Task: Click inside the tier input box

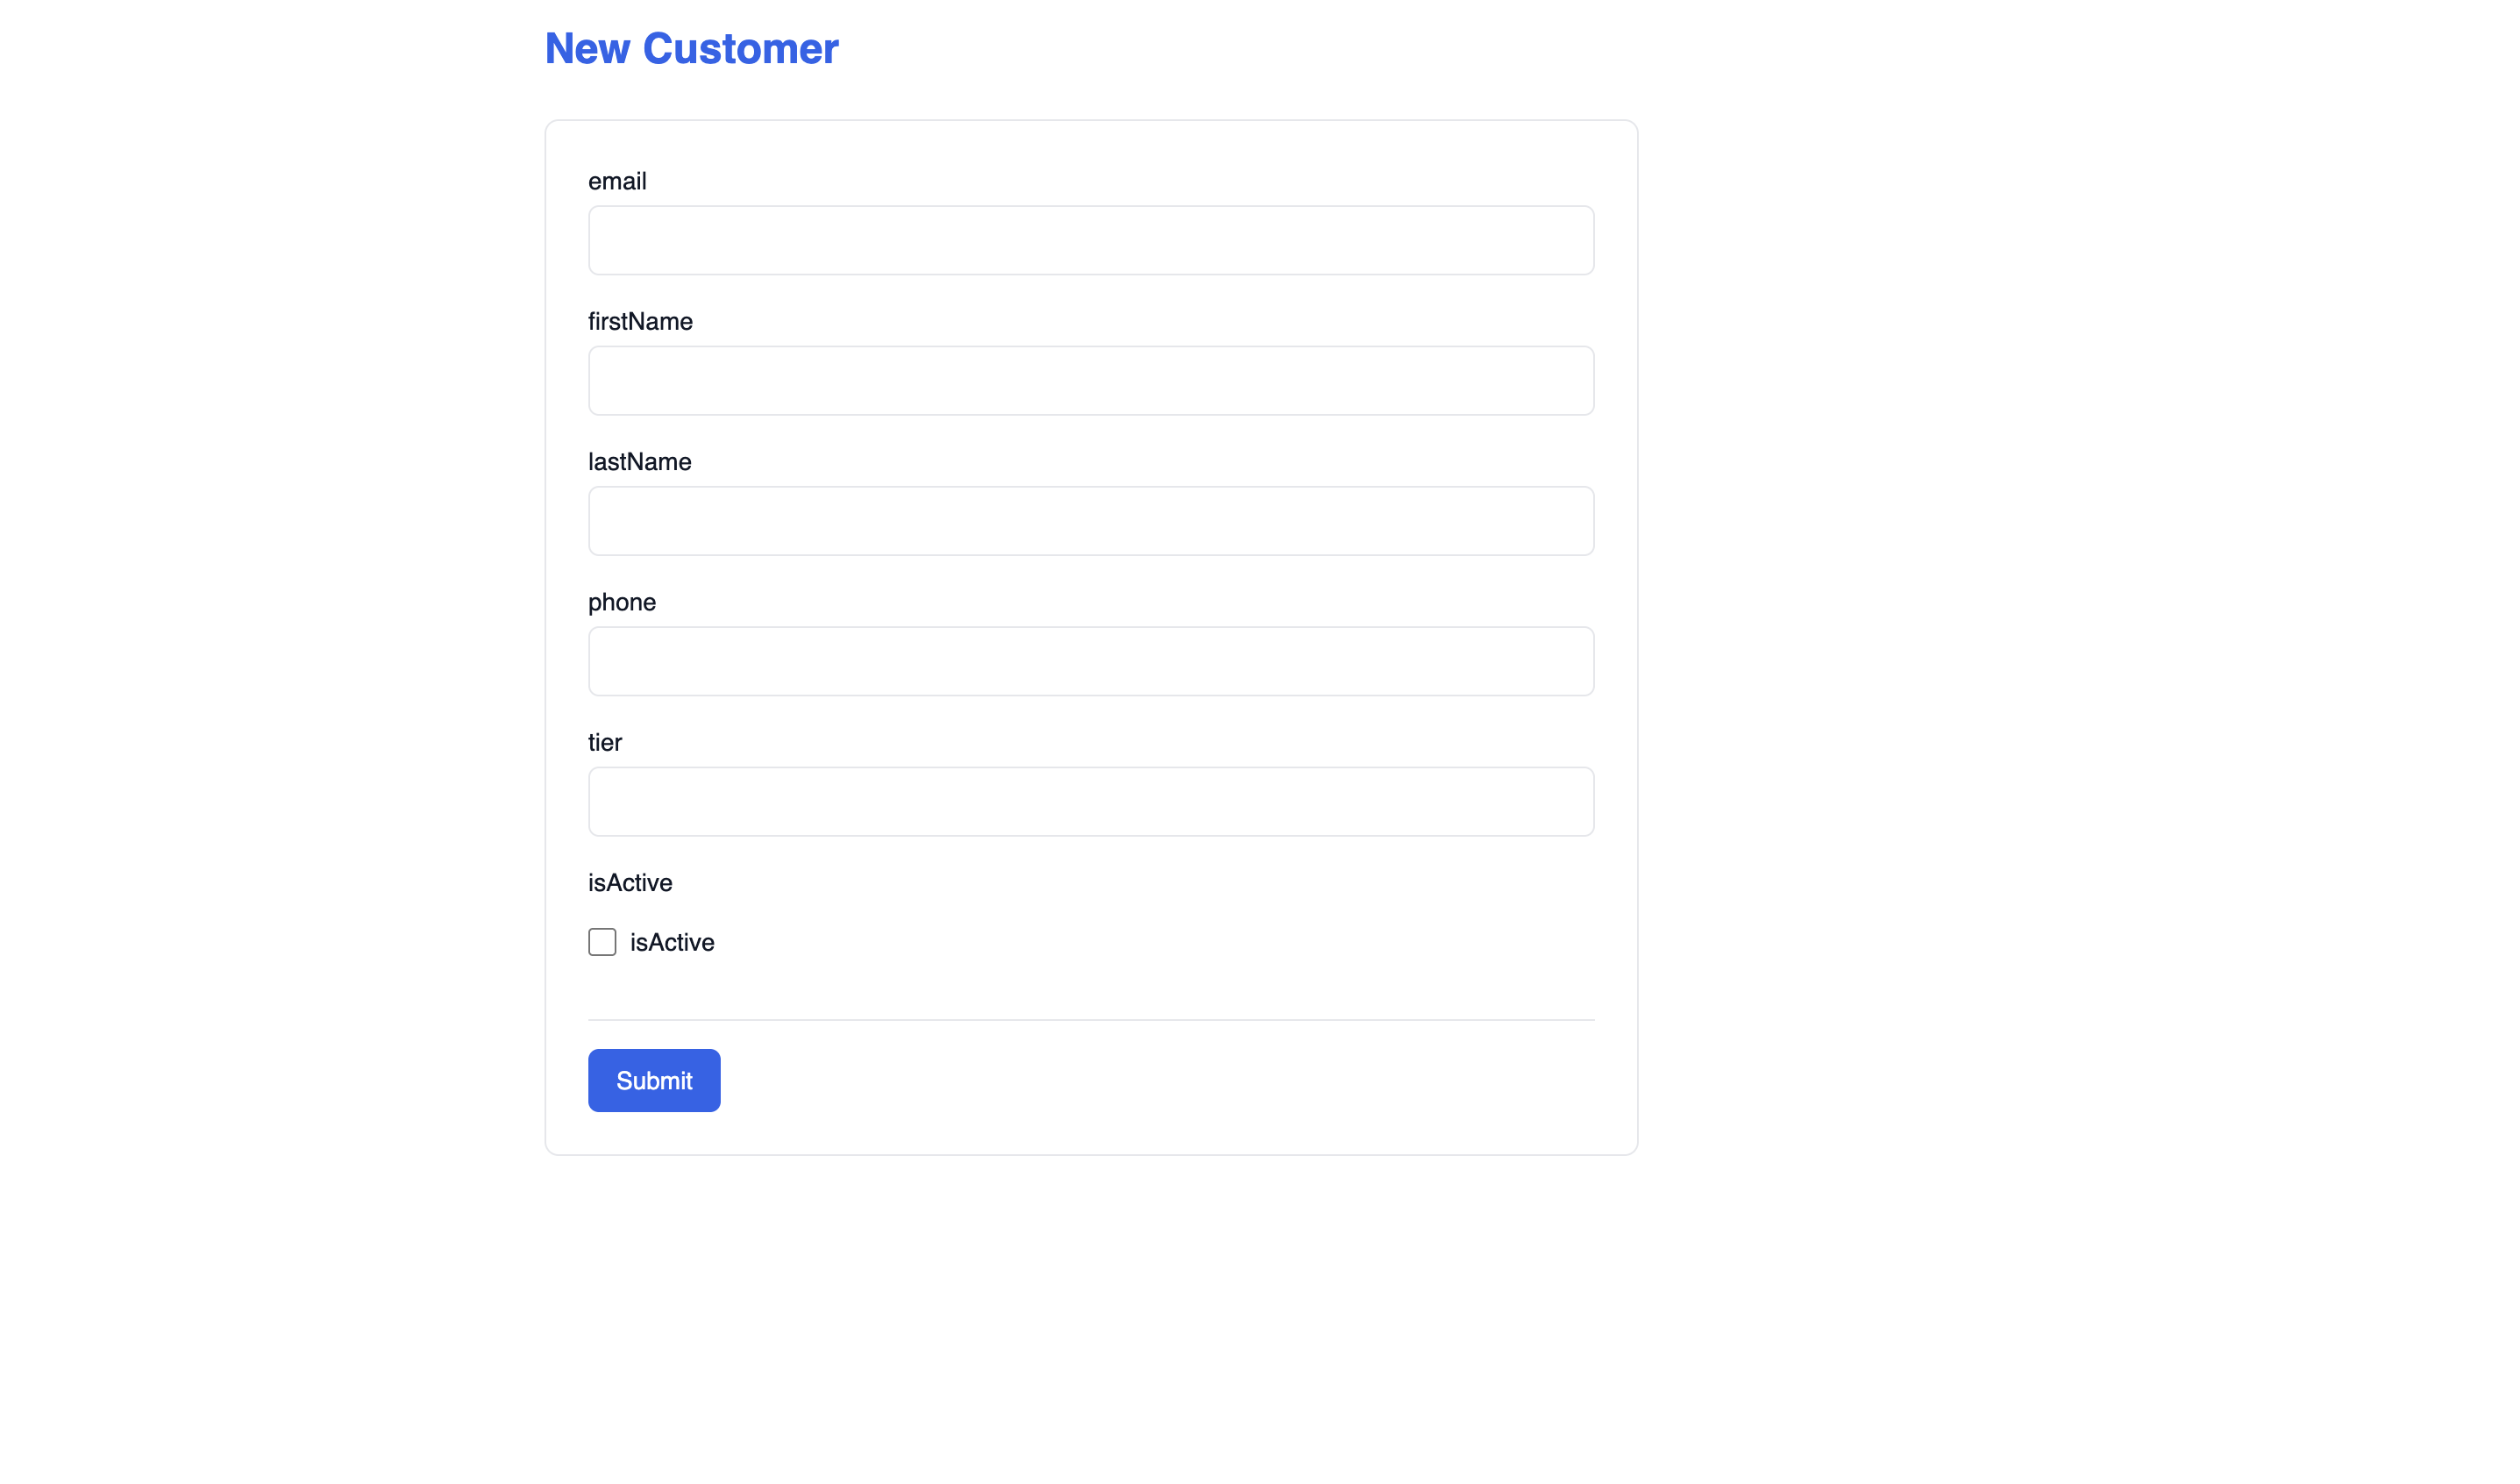Action: coord(1090,801)
